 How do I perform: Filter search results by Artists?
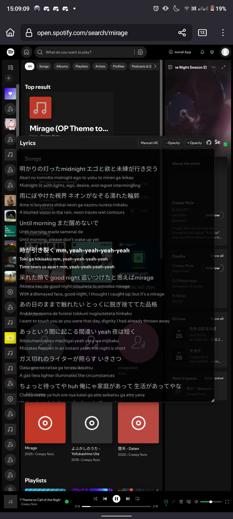coord(100,66)
